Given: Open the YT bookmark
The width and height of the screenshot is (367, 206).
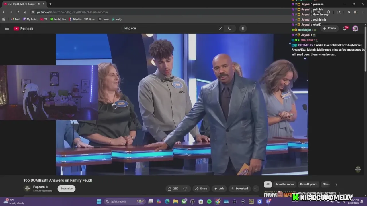Looking at the screenshot, I should pos(44,19).
